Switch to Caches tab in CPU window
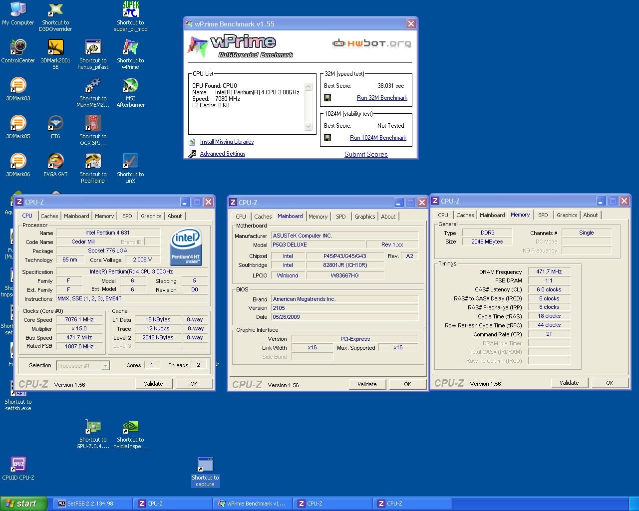The height and width of the screenshot is (511, 639). 49,216
